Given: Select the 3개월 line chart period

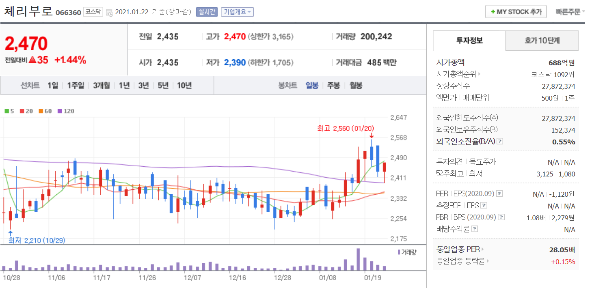Looking at the screenshot, I should pos(101,86).
